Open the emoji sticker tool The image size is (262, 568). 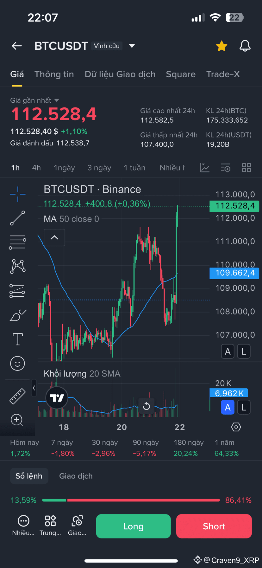coord(18,363)
